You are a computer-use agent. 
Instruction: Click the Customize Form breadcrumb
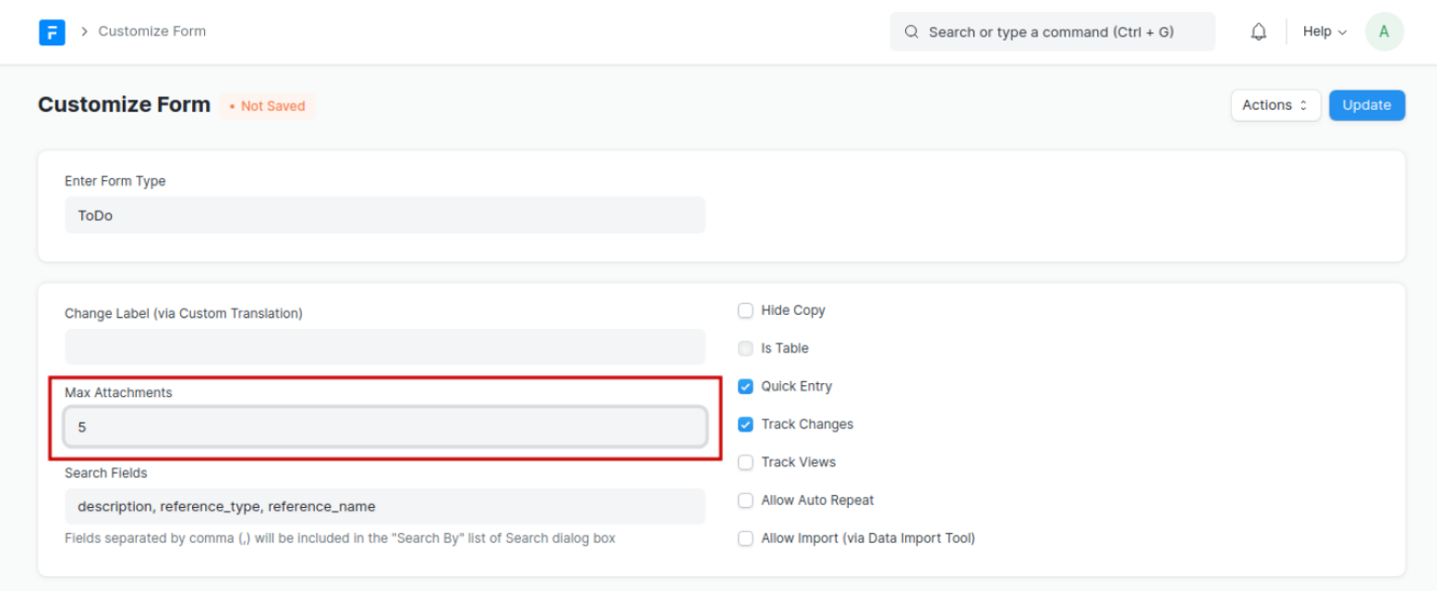pyautogui.click(x=151, y=31)
